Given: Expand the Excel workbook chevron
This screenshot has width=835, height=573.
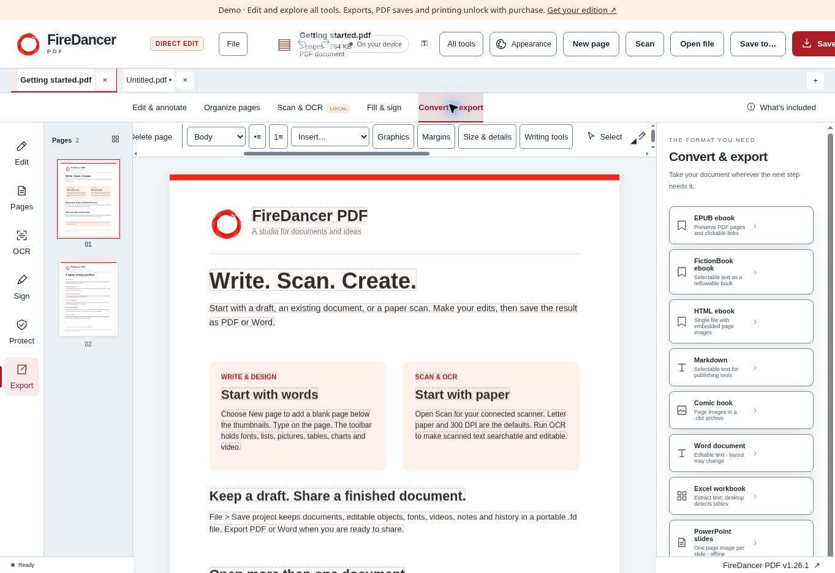Looking at the screenshot, I should coord(755,496).
